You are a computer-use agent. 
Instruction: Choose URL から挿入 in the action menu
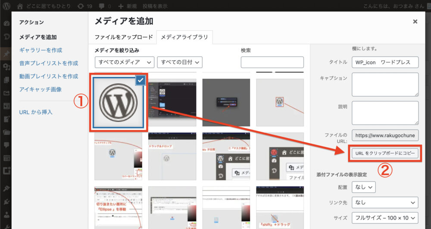pos(36,112)
